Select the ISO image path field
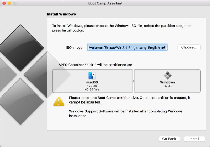This screenshot has height=147, width=210. pyautogui.click(x=127, y=48)
